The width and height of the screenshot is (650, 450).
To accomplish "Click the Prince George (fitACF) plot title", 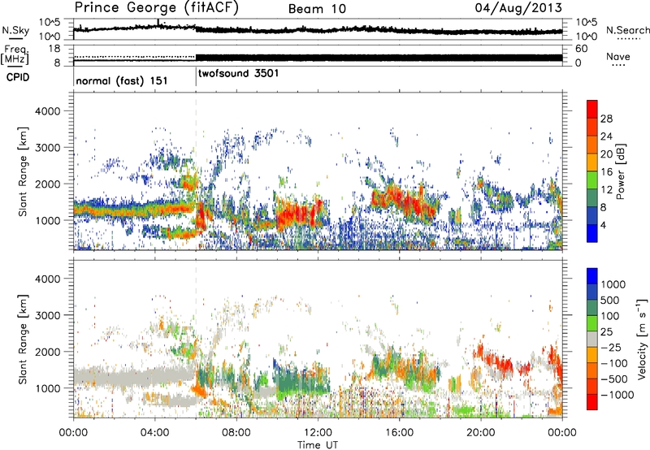I will coord(156,8).
